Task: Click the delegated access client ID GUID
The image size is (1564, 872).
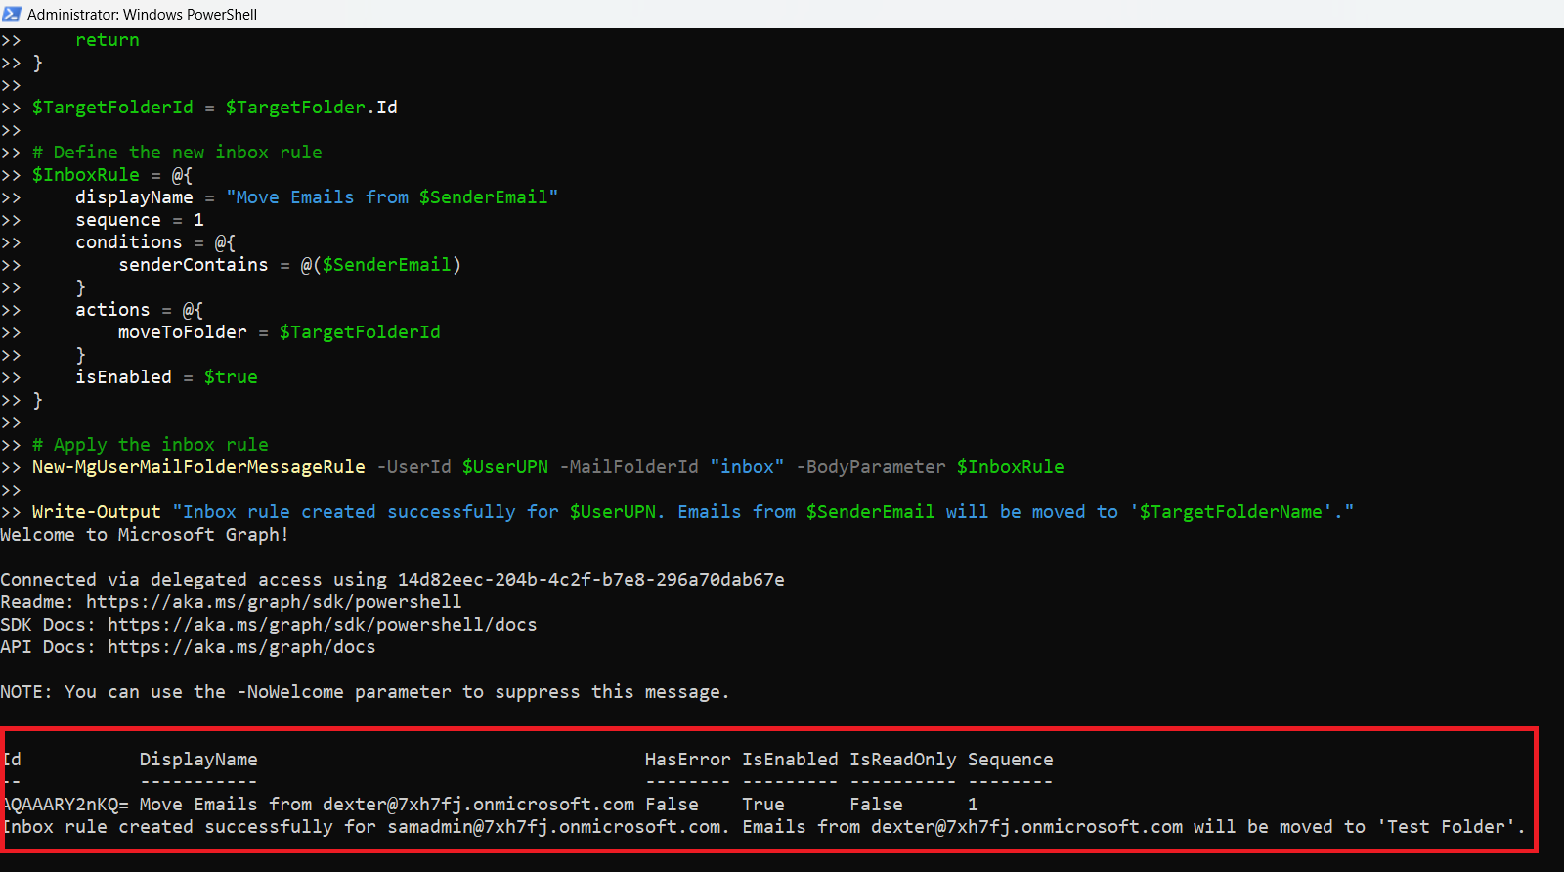Action: pyautogui.click(x=590, y=580)
